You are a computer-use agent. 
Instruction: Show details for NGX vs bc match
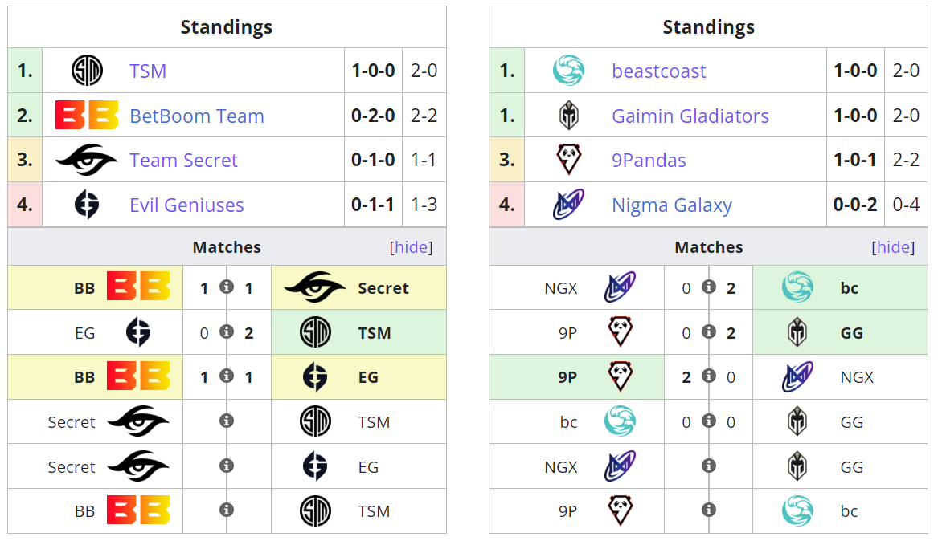[x=708, y=287]
